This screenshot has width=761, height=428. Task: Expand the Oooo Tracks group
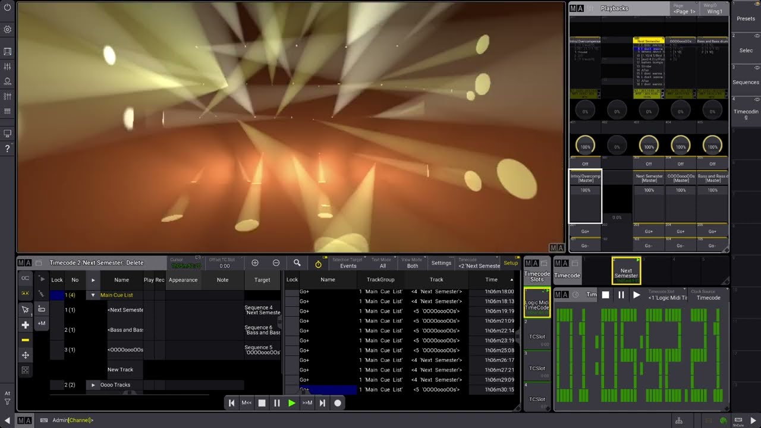click(x=93, y=385)
